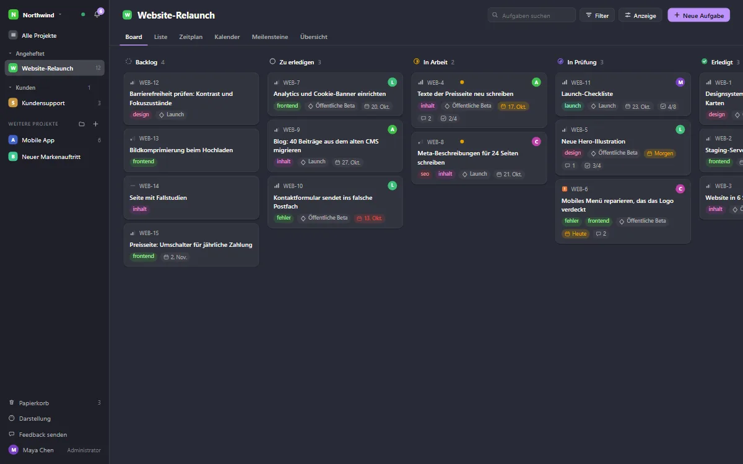
Task: Focus the Aufgaben suchen search field
Action: [532, 15]
